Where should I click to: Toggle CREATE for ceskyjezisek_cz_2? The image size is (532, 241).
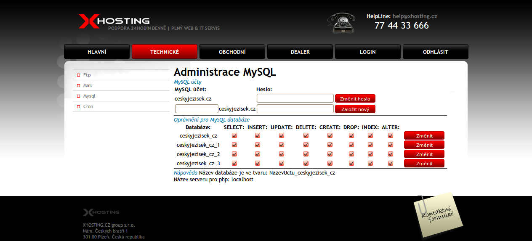[x=330, y=154]
